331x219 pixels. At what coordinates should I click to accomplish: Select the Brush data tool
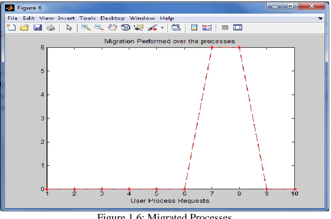click(152, 27)
